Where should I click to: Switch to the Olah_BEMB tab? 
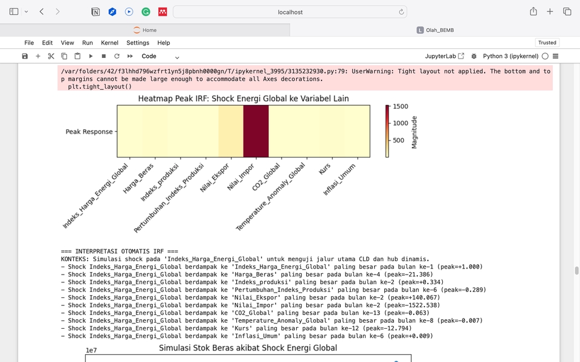pos(435,30)
